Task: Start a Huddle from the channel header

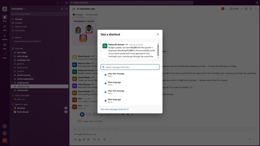Action: tap(234, 9)
